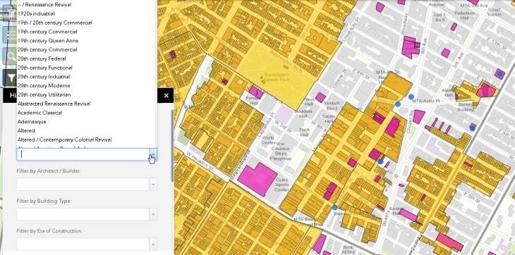Click the magnifier search icon
The width and height of the screenshot is (515, 255).
pos(11,56)
